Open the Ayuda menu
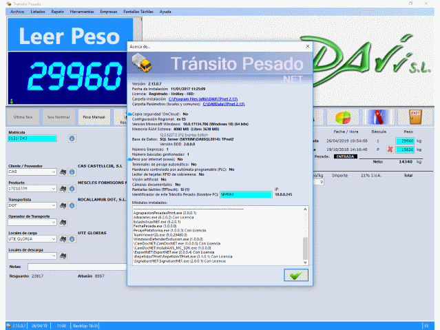Viewport: 440px width, 330px height. click(x=165, y=12)
